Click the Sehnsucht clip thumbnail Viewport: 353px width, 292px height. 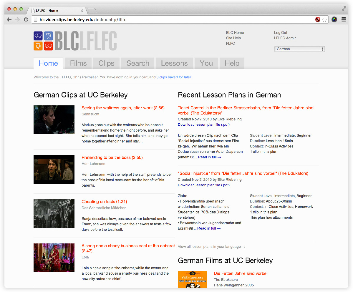pyautogui.click(x=54, y=120)
